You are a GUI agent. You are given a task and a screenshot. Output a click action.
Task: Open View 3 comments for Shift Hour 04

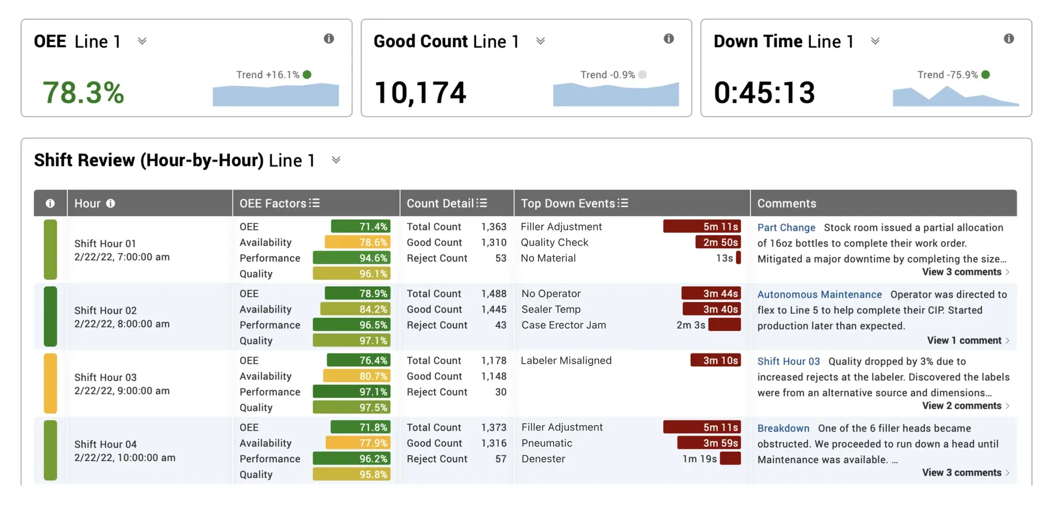coord(966,472)
